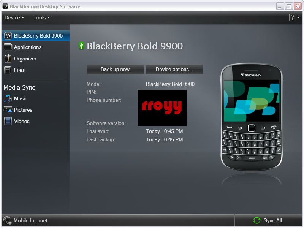Select the Videos icon

[x=8, y=121]
